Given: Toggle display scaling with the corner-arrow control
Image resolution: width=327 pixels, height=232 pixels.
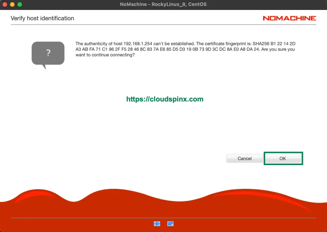Looking at the screenshot, I should tap(170, 223).
